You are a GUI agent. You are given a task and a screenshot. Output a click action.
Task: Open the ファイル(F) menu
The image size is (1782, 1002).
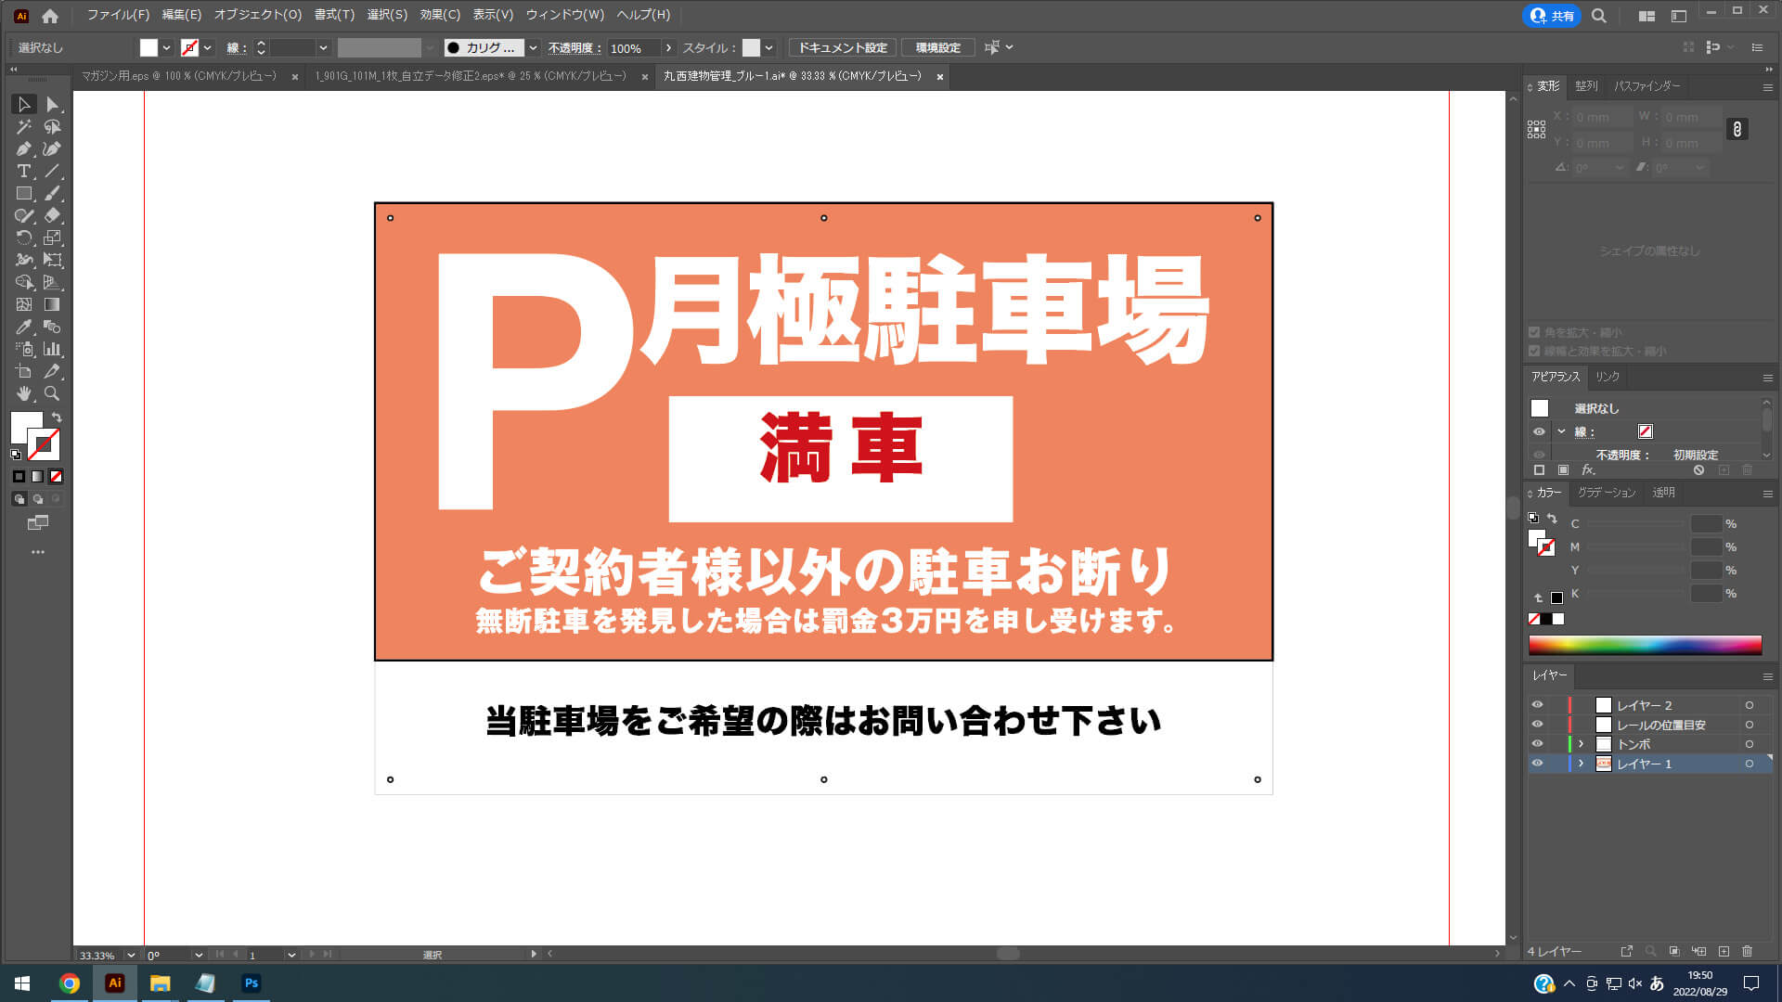(118, 15)
